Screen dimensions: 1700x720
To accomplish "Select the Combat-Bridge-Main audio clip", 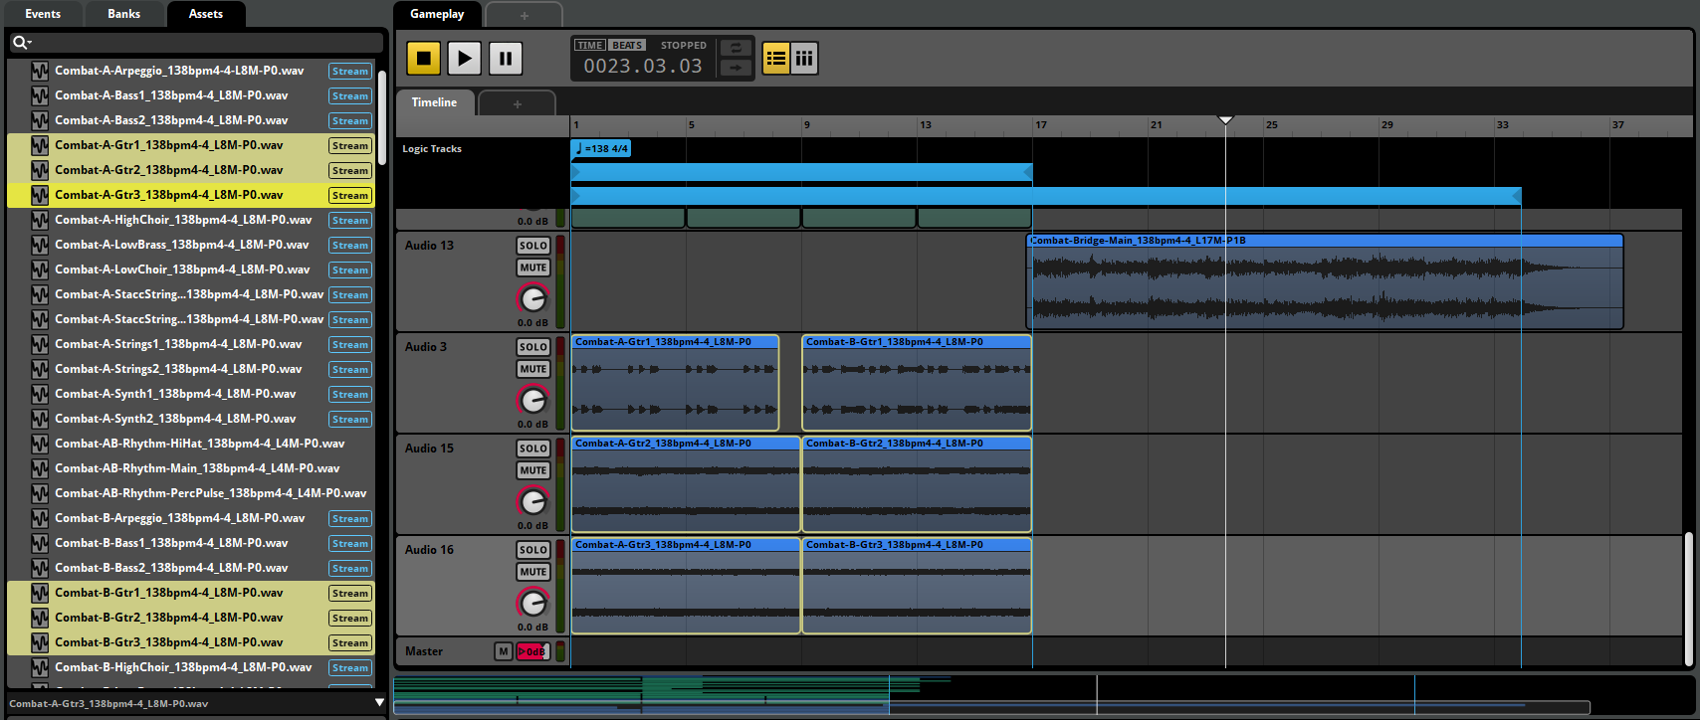I will pos(1325,281).
